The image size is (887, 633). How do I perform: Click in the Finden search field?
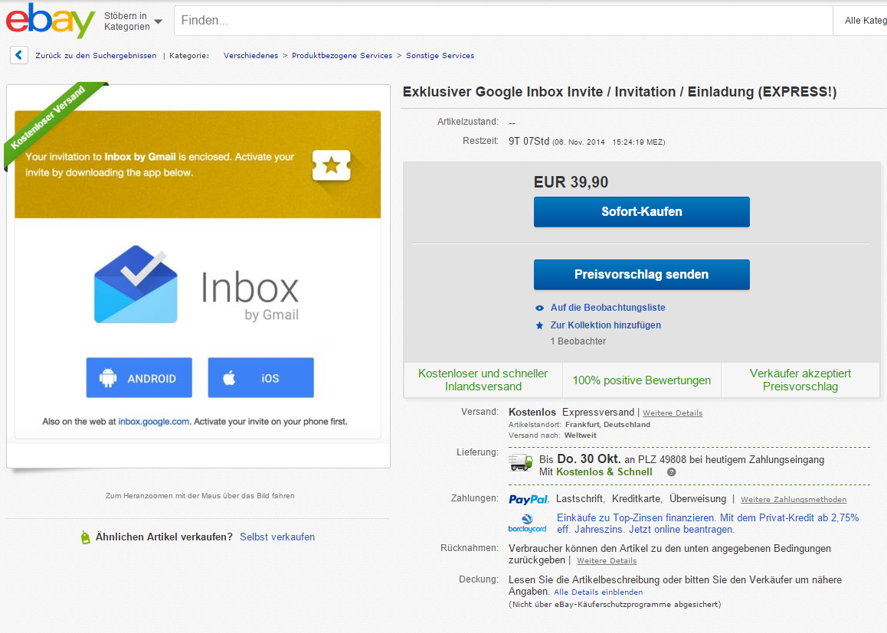[x=502, y=21]
